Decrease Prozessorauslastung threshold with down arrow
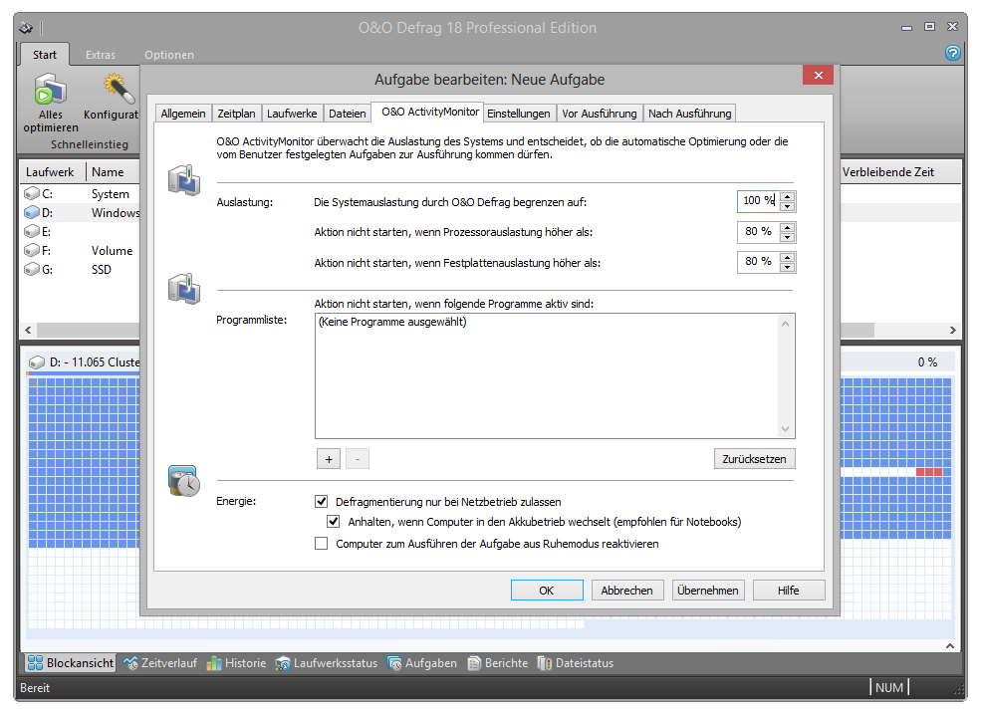 point(788,237)
